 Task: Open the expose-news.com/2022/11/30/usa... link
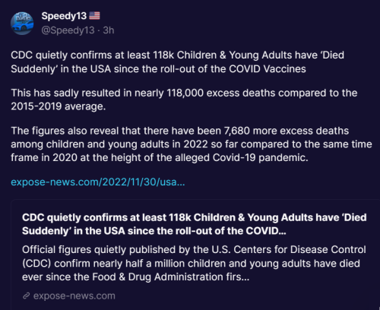(x=98, y=182)
